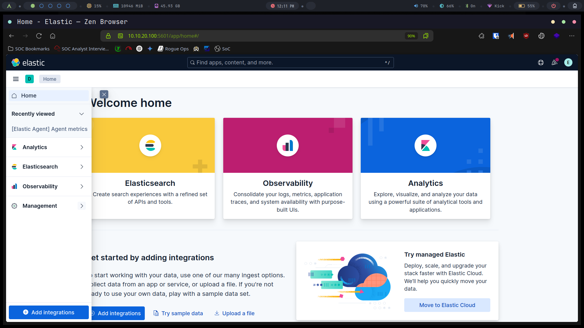This screenshot has width=584, height=328.
Task: Click the Observability card logo icon
Action: point(288,145)
